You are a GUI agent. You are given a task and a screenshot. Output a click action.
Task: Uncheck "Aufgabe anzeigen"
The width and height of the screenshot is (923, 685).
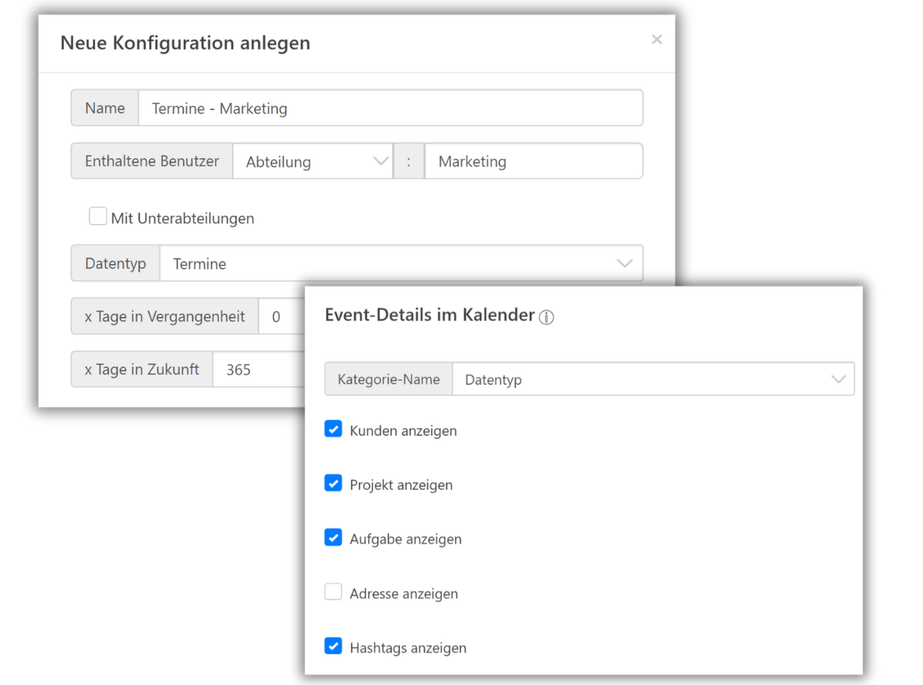tap(333, 537)
